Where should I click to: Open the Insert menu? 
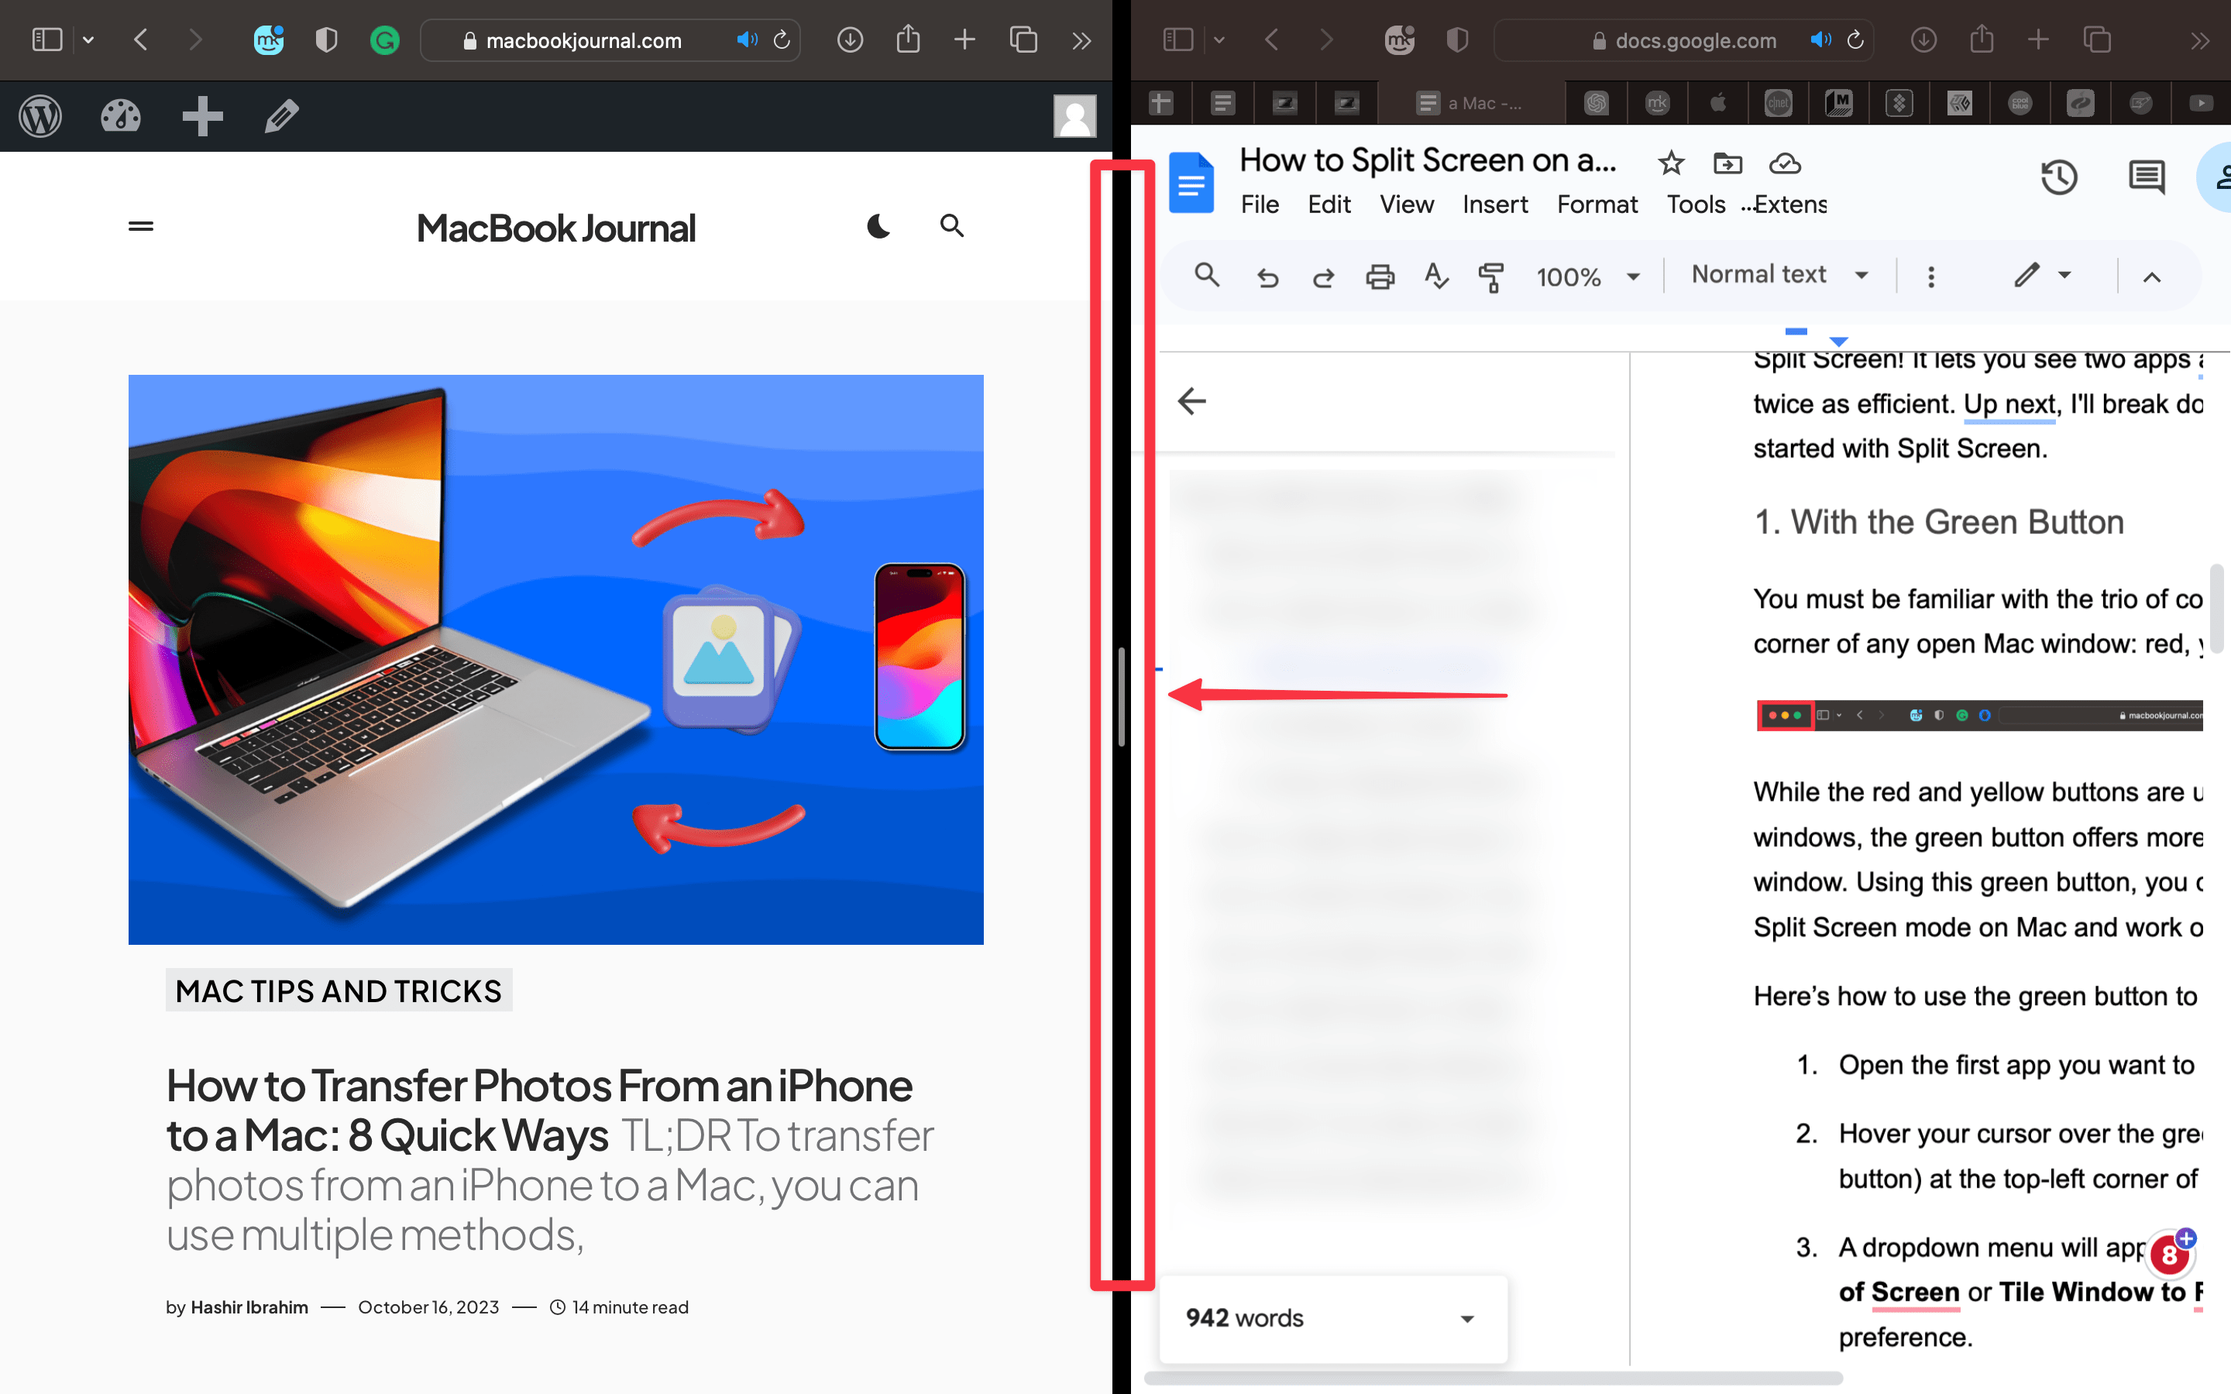(1494, 204)
